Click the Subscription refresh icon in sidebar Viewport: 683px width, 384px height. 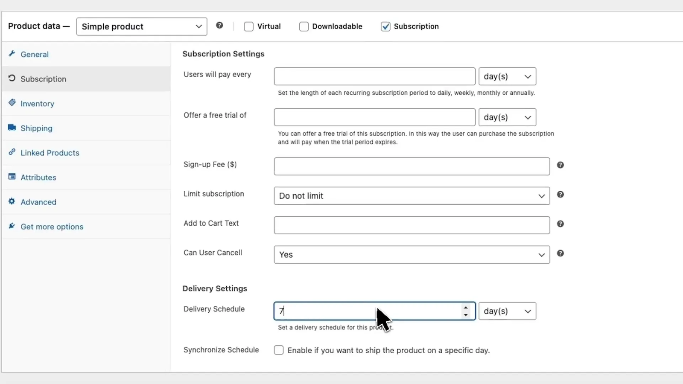12,78
